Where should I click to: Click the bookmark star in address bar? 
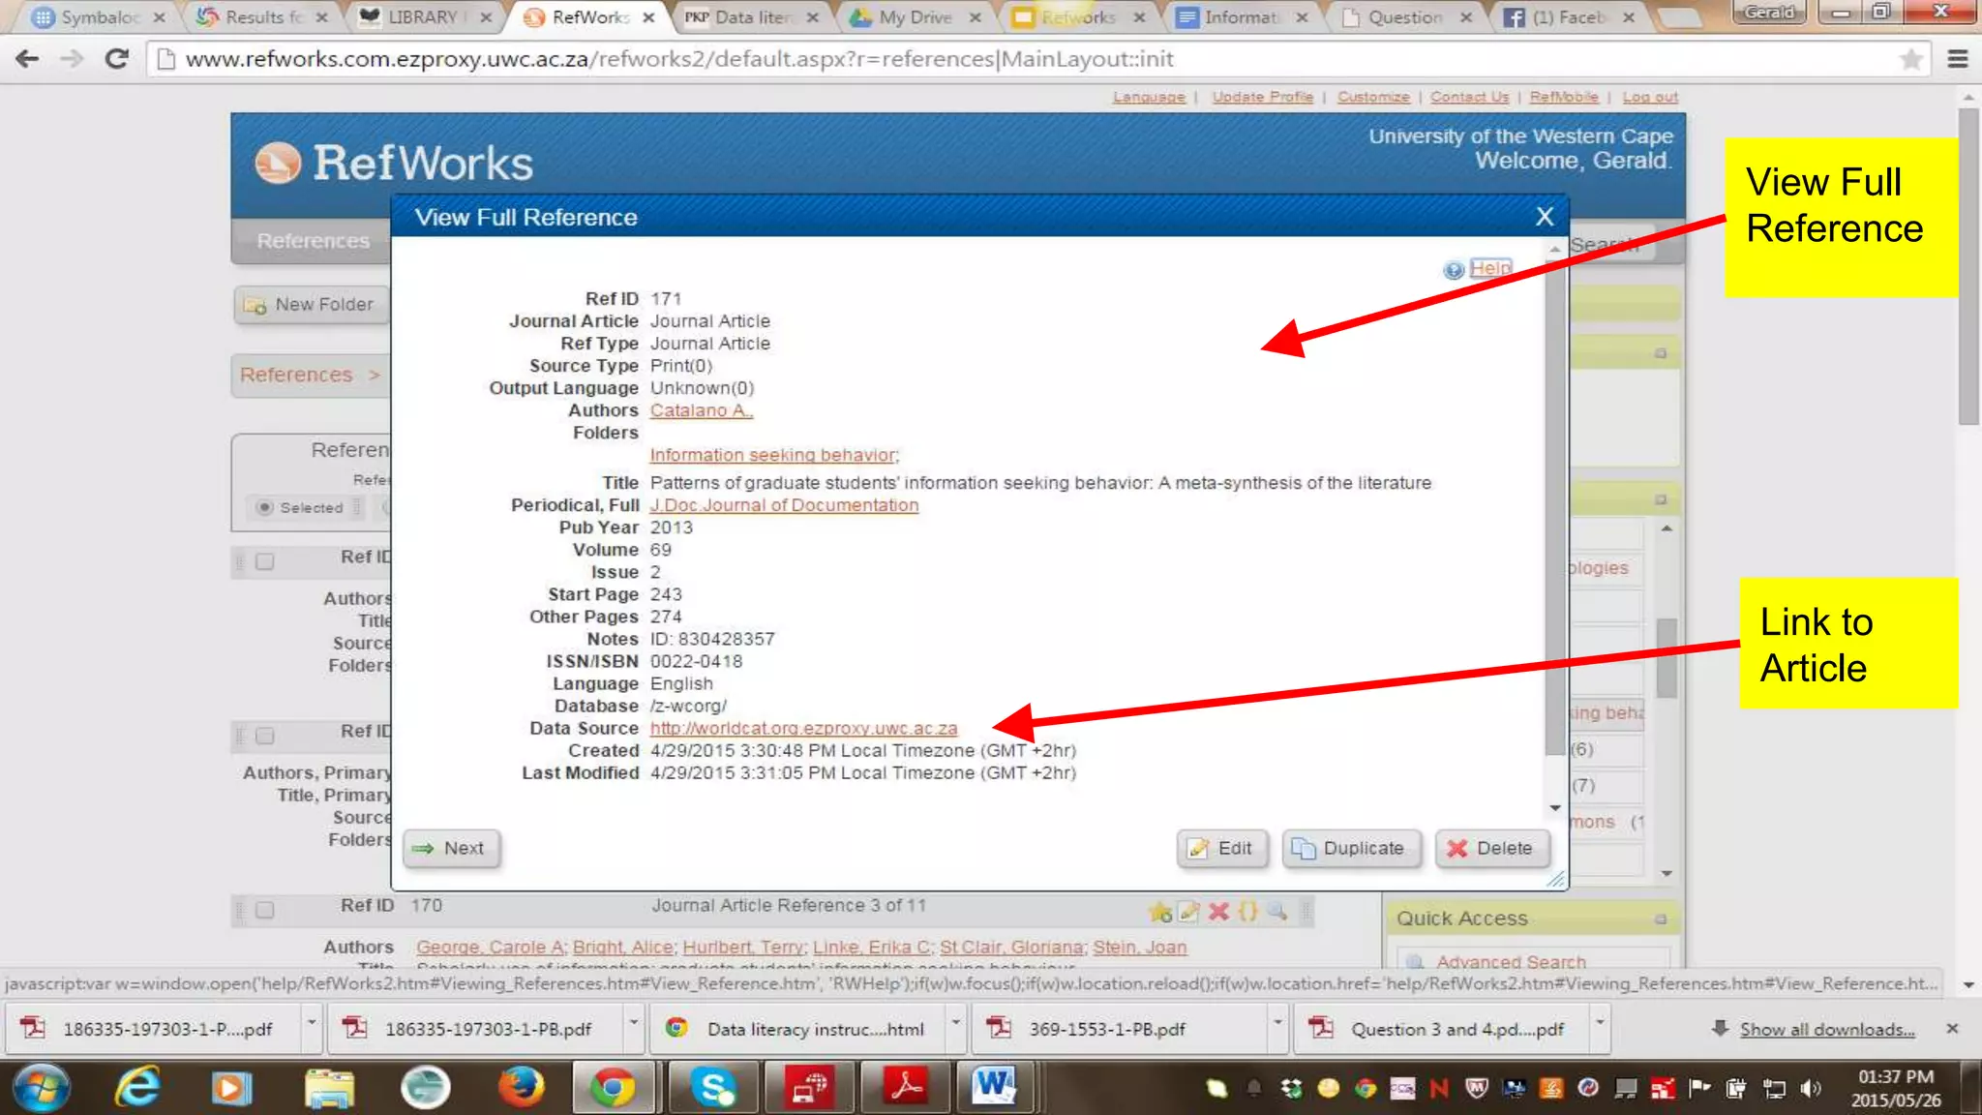click(x=1910, y=60)
